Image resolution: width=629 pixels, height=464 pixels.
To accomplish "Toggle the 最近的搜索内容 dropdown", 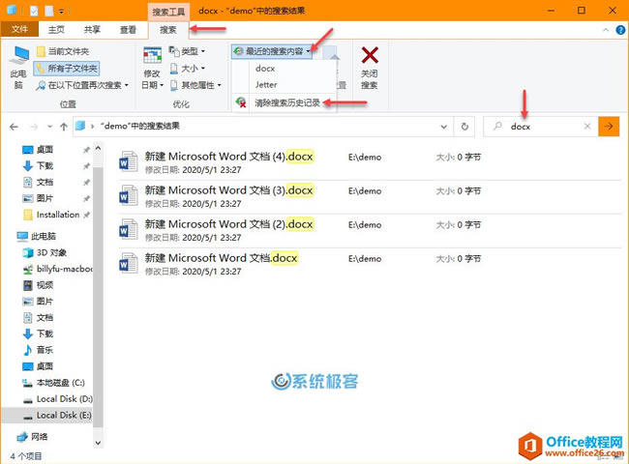I will pos(272,51).
